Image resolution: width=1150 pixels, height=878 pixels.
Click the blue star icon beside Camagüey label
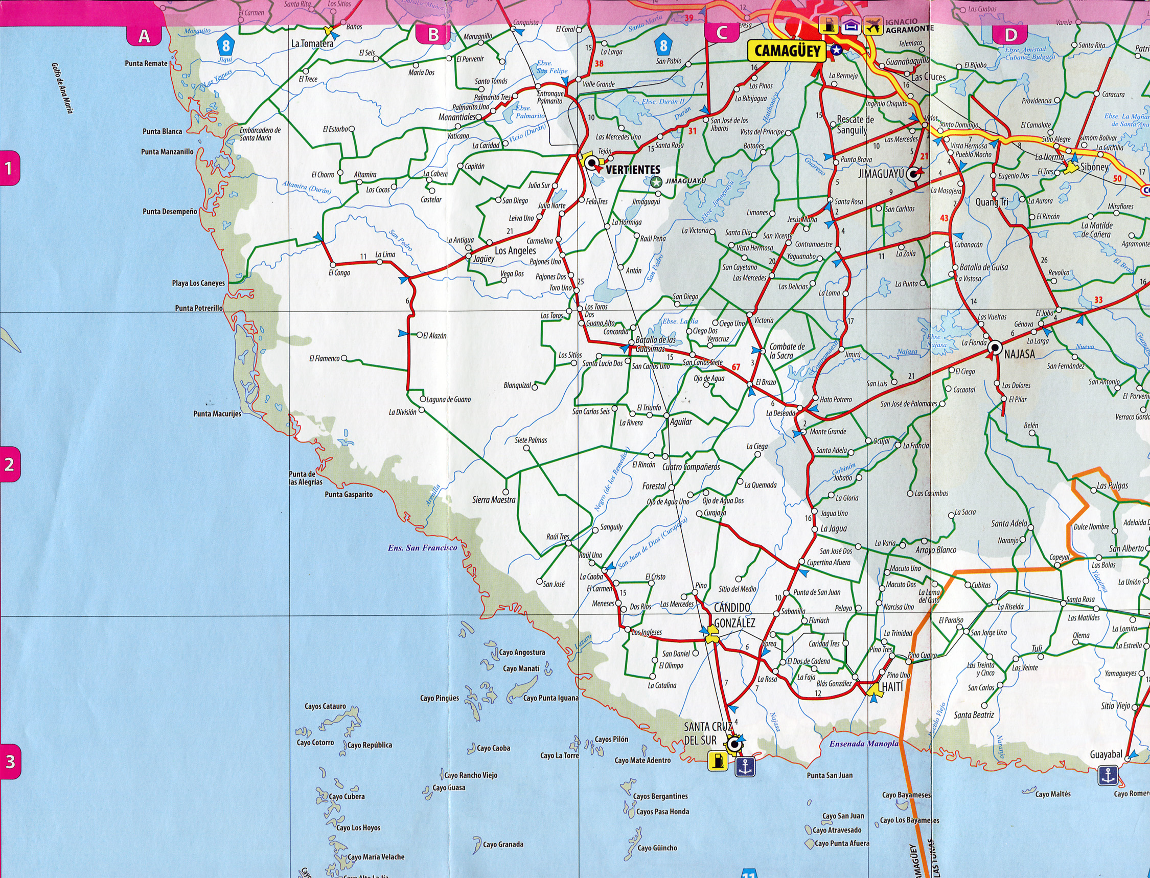(836, 50)
